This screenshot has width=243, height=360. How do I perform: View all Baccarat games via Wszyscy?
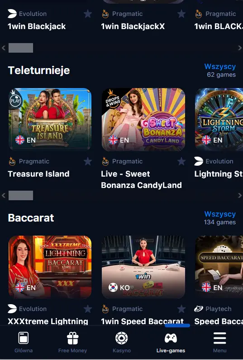coord(220,214)
